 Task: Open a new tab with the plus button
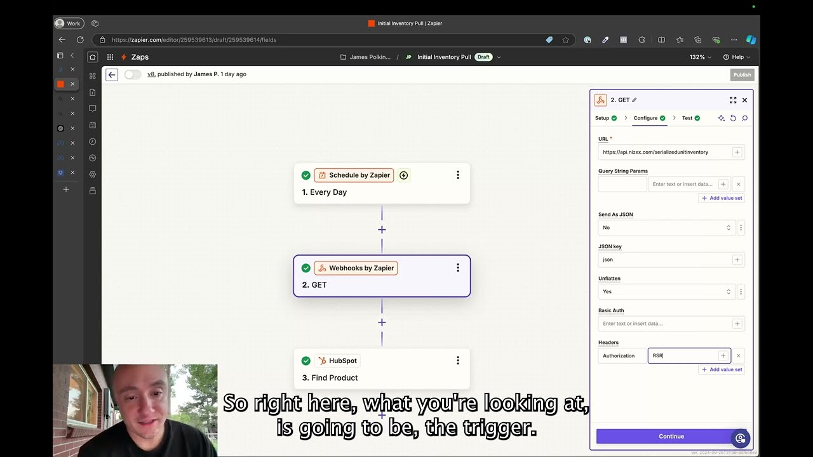click(x=65, y=189)
